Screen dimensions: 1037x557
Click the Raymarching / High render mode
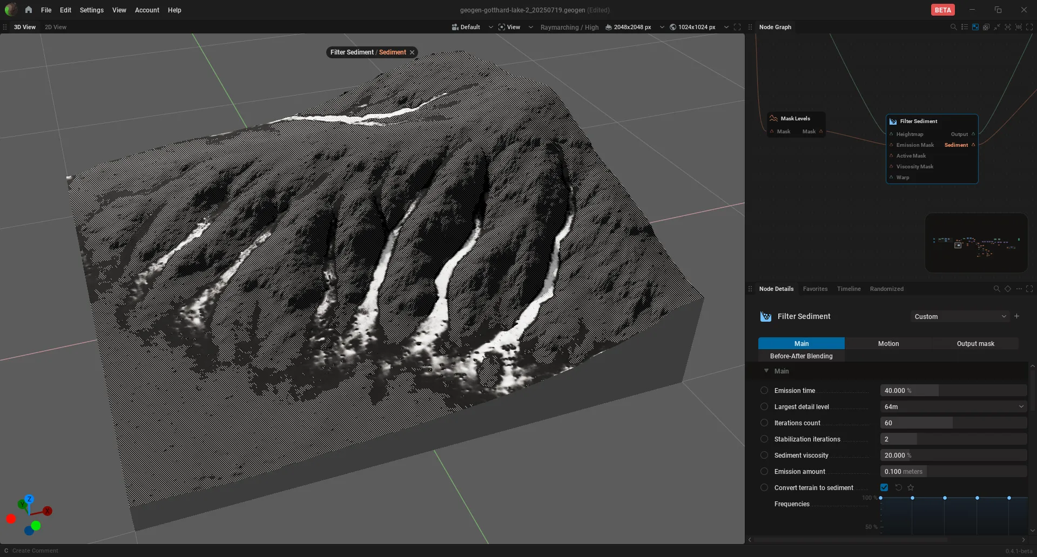point(569,27)
